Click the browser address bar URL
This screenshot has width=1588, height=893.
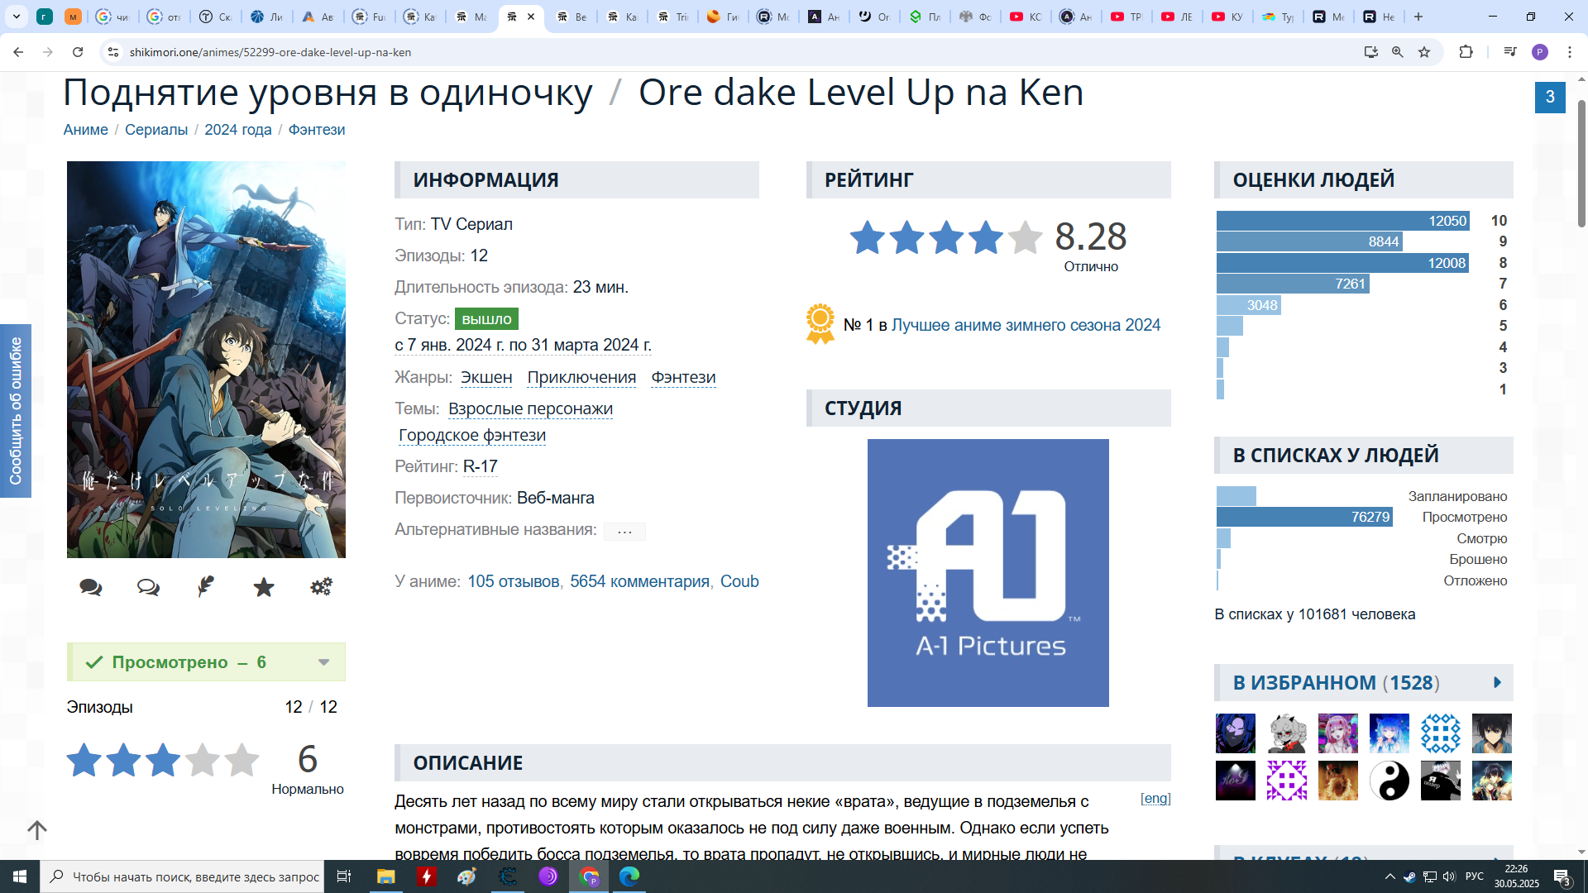point(270,52)
